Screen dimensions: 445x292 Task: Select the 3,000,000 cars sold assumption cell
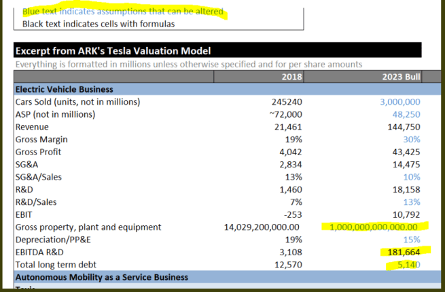(x=397, y=102)
